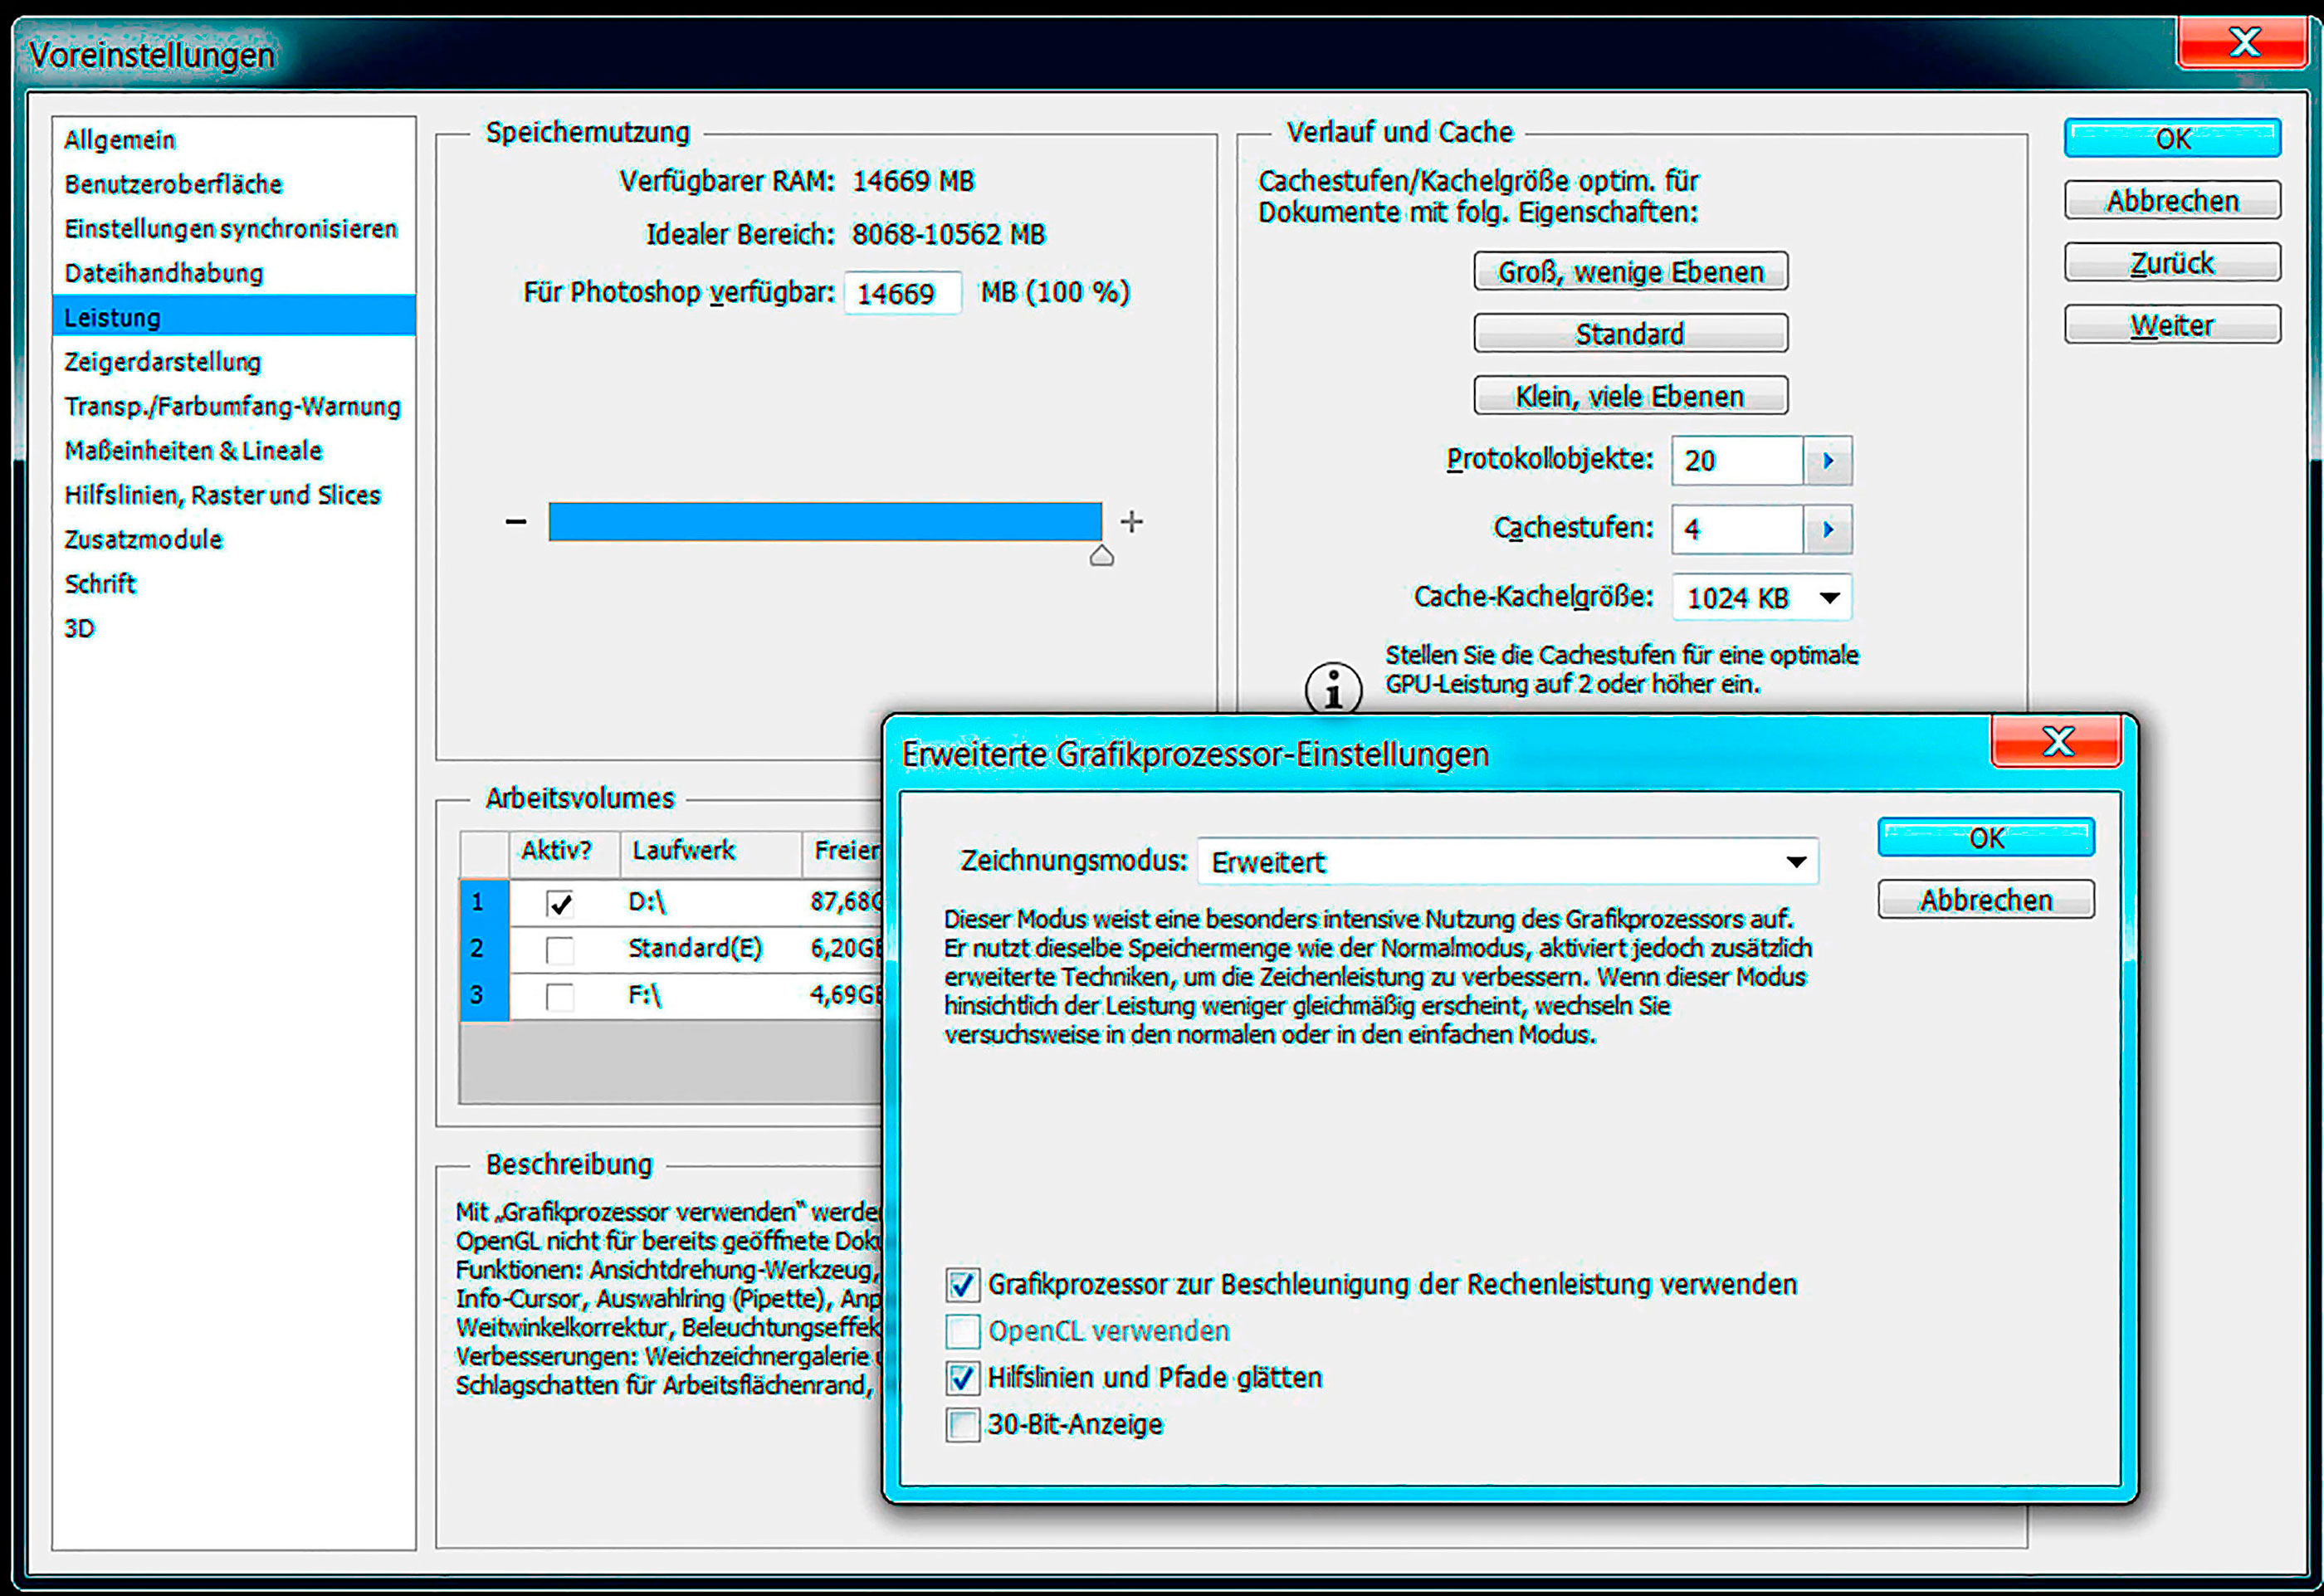This screenshot has height=1596, width=2324.
Task: Open the Cachestufen arrow popup
Action: point(1828,529)
